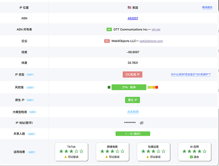Image resolution: width=219 pixels, height=166 pixels.
Task: Click the IP 位置 row label
Action: tap(24, 8)
